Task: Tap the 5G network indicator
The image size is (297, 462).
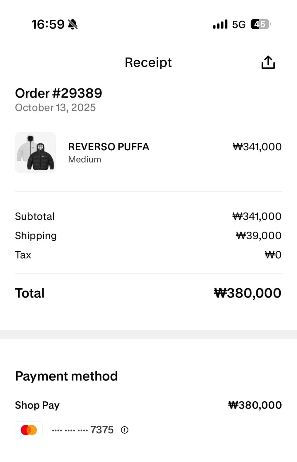Action: click(x=239, y=24)
